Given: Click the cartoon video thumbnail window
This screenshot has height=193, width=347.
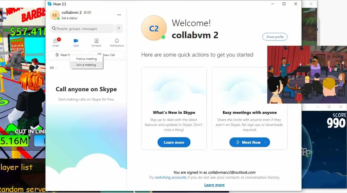Looking at the screenshot, I should point(307,74).
